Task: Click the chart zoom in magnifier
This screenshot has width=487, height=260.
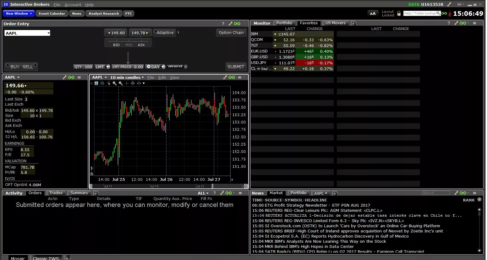Action: (115, 83)
